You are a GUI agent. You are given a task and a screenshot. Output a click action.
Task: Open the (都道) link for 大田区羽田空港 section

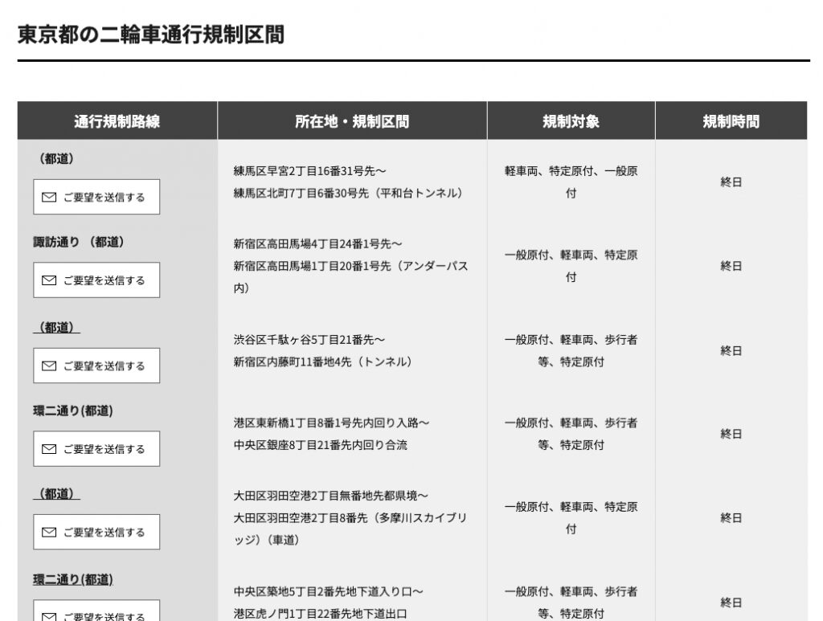point(56,493)
